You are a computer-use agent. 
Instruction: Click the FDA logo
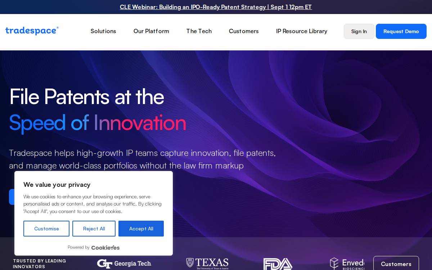278,264
